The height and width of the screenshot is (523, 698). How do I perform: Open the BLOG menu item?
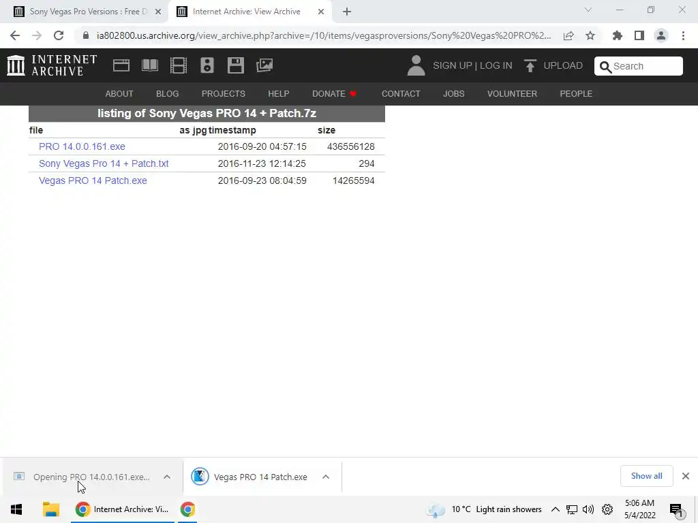click(x=168, y=94)
